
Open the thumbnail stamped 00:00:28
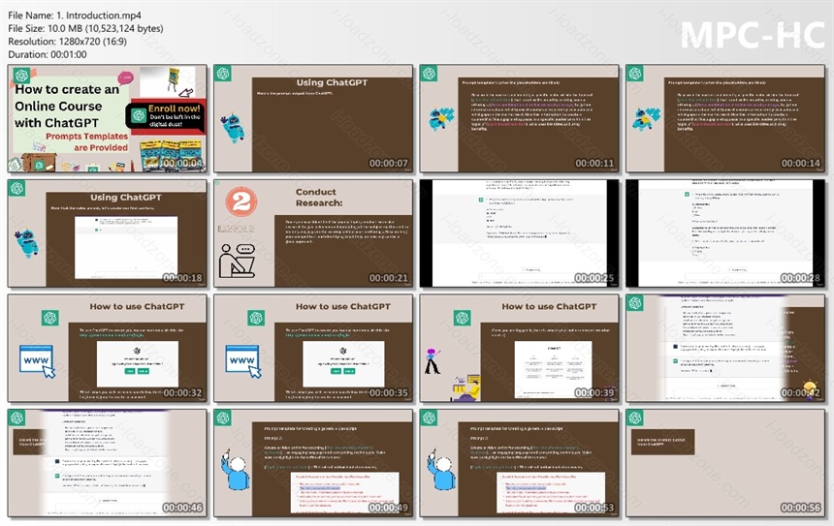(725, 233)
